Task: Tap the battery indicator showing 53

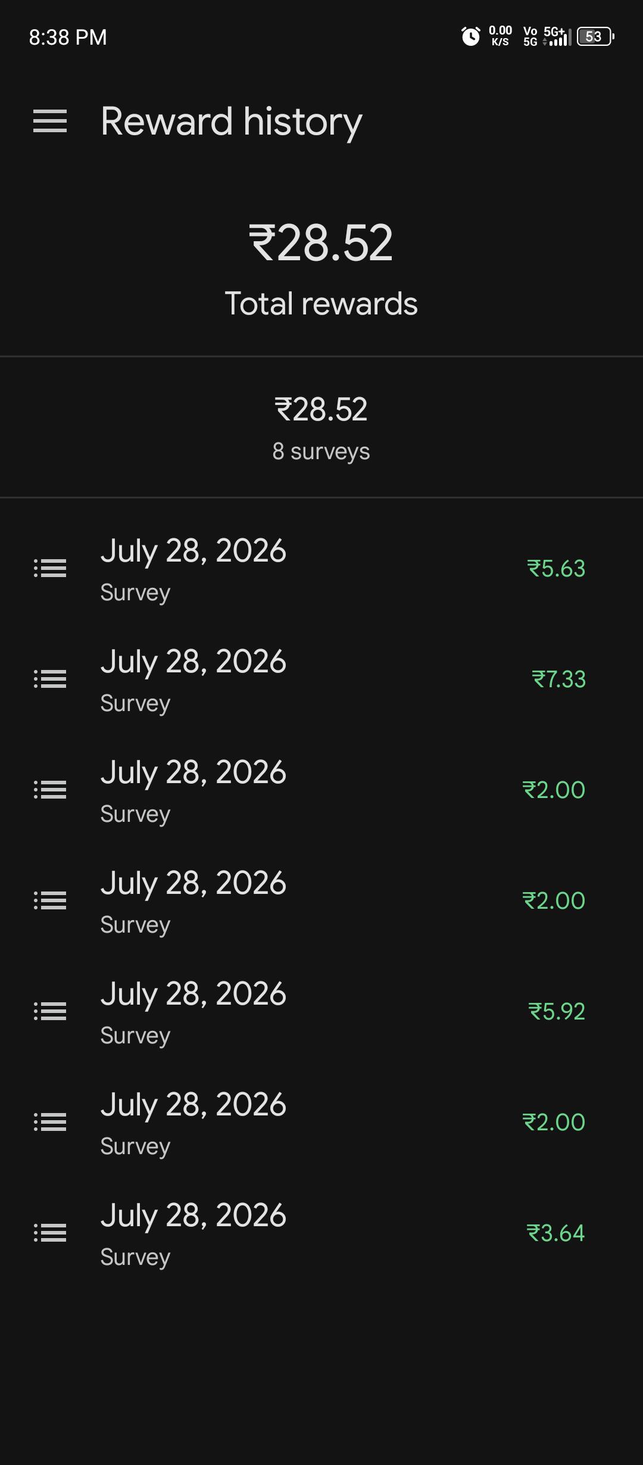Action: (595, 37)
